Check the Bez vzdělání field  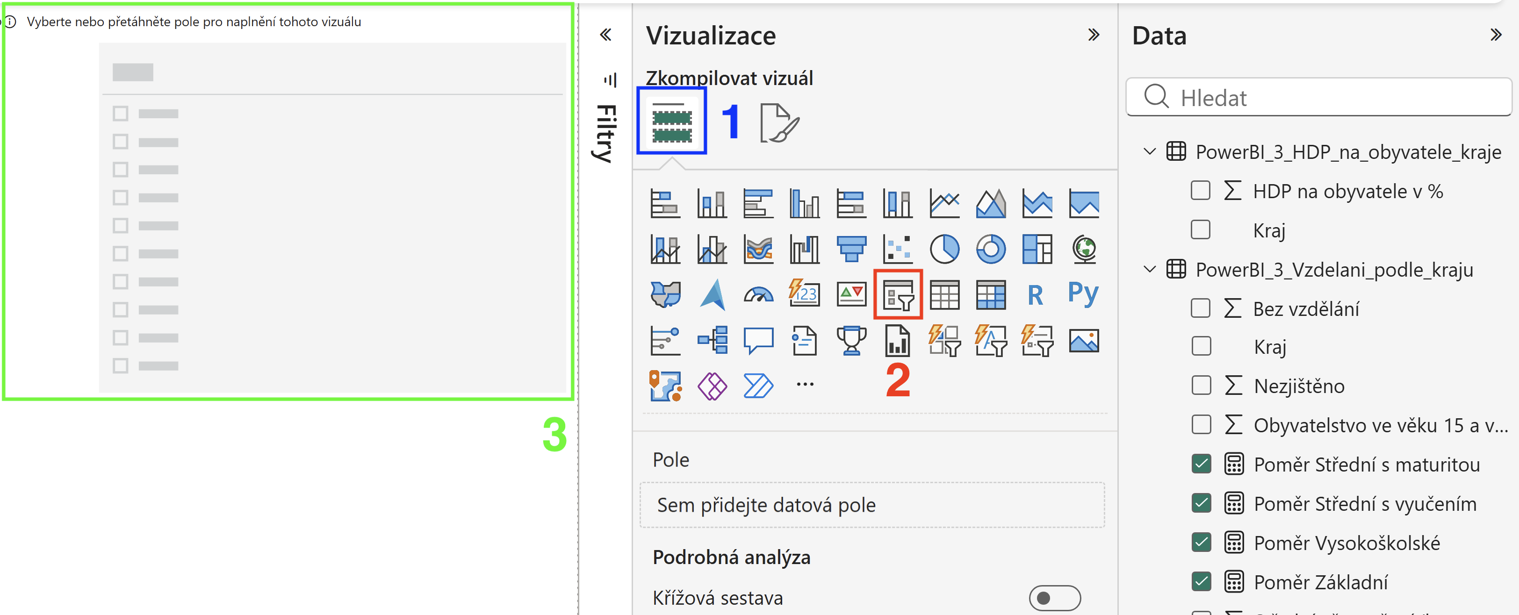[x=1201, y=308]
